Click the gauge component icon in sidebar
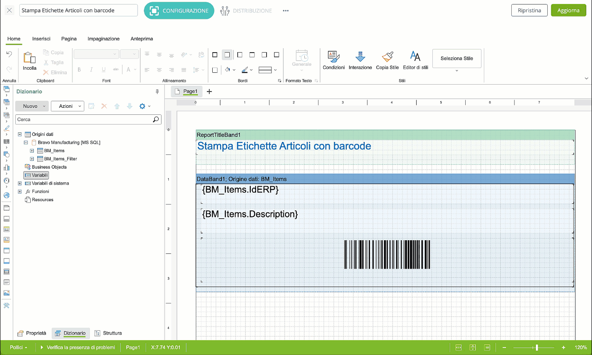 click(6, 181)
